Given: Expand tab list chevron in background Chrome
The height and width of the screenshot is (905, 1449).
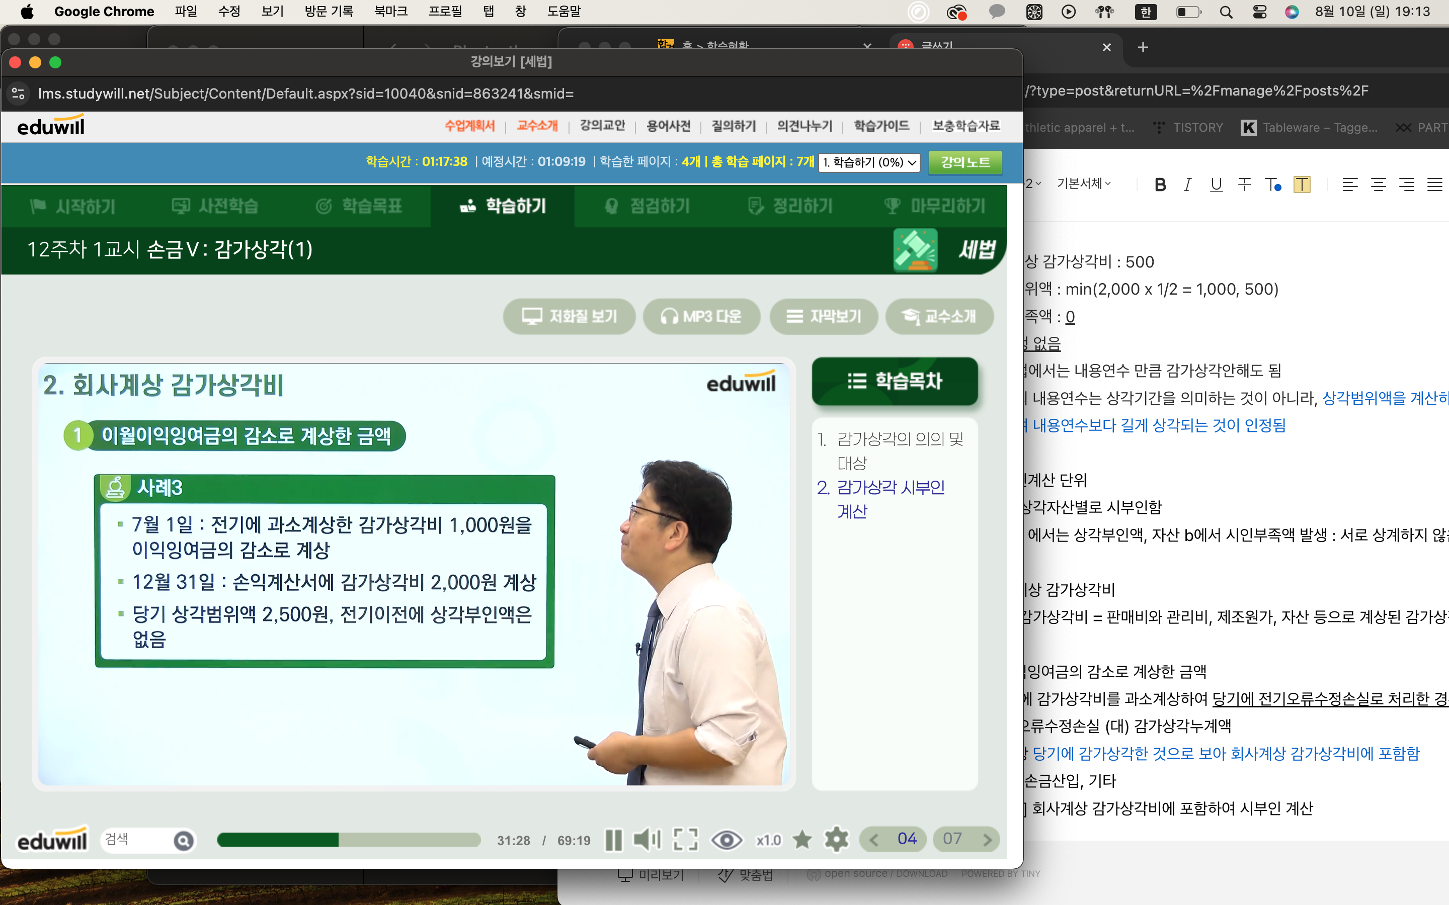Looking at the screenshot, I should pos(867,45).
